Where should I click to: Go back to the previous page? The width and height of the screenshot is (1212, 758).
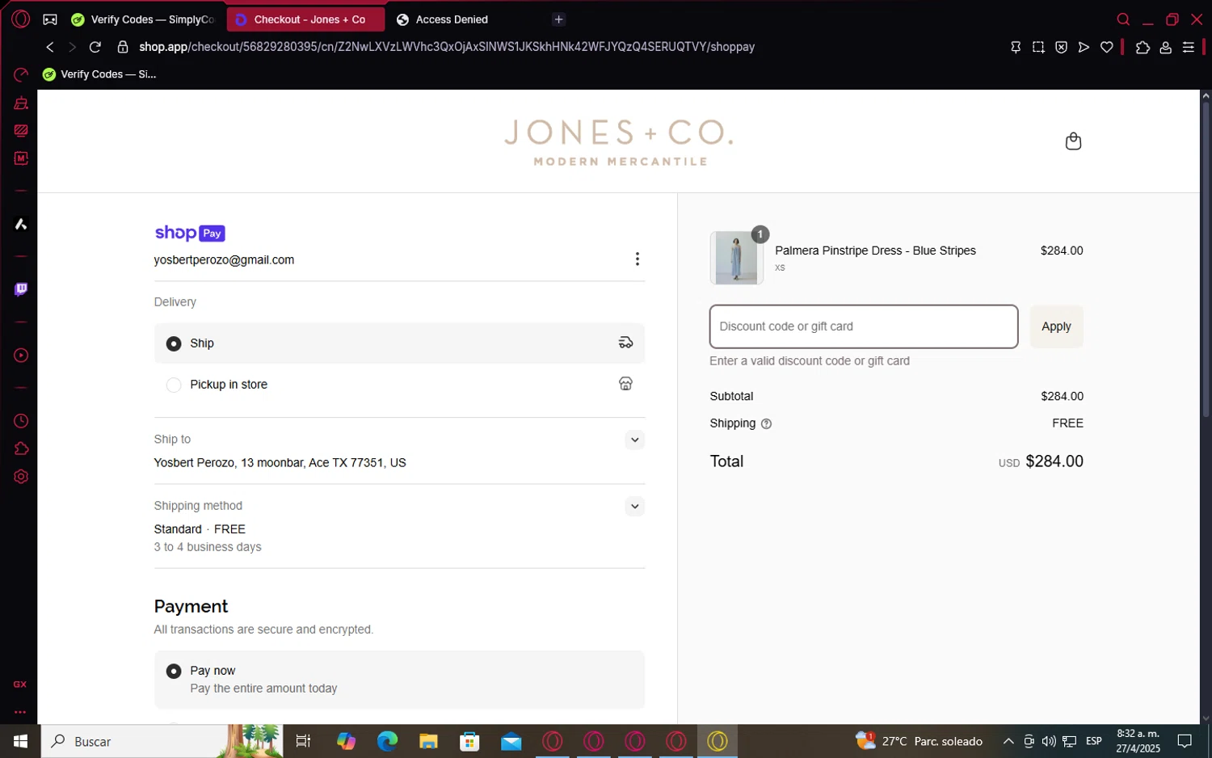coord(50,47)
